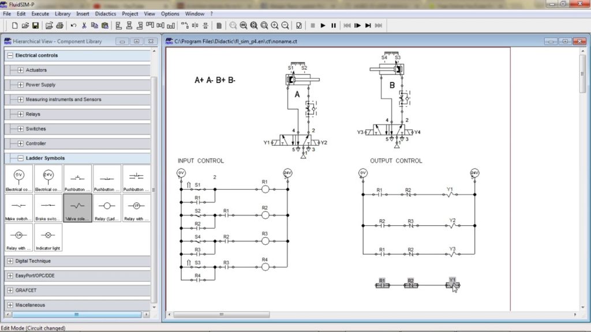Undo the last edit
The image size is (591, 332).
pos(73,25)
